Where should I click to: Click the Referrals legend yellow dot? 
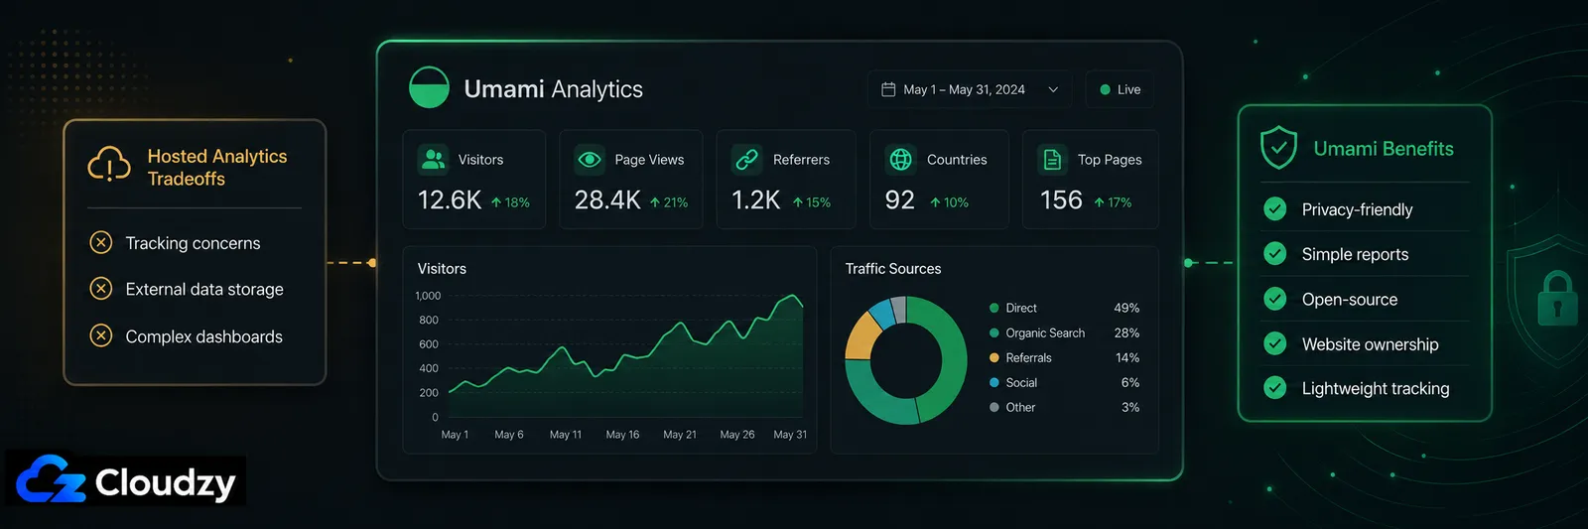click(994, 357)
